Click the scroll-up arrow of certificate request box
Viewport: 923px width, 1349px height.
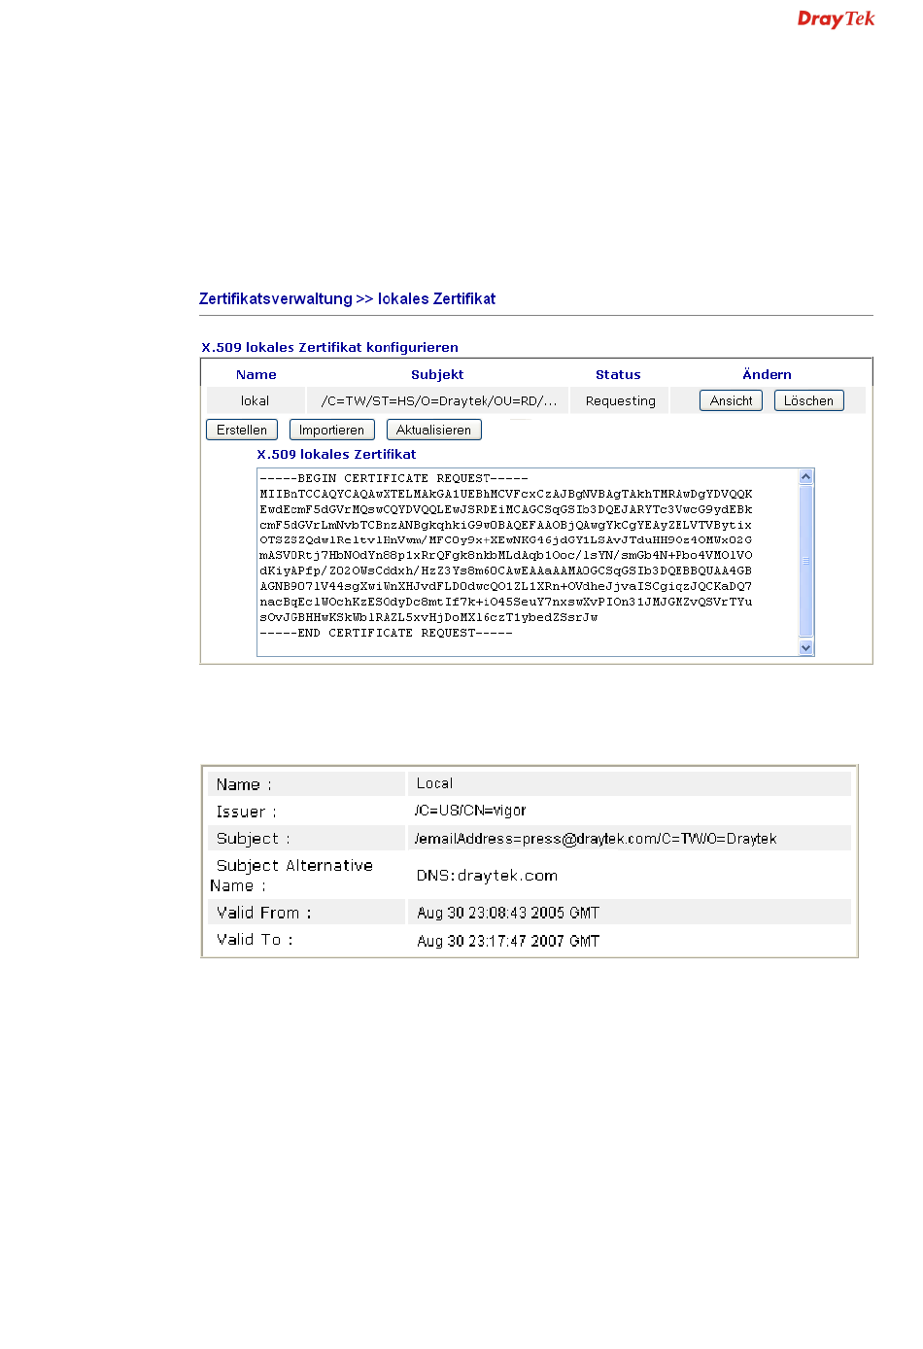pos(805,476)
